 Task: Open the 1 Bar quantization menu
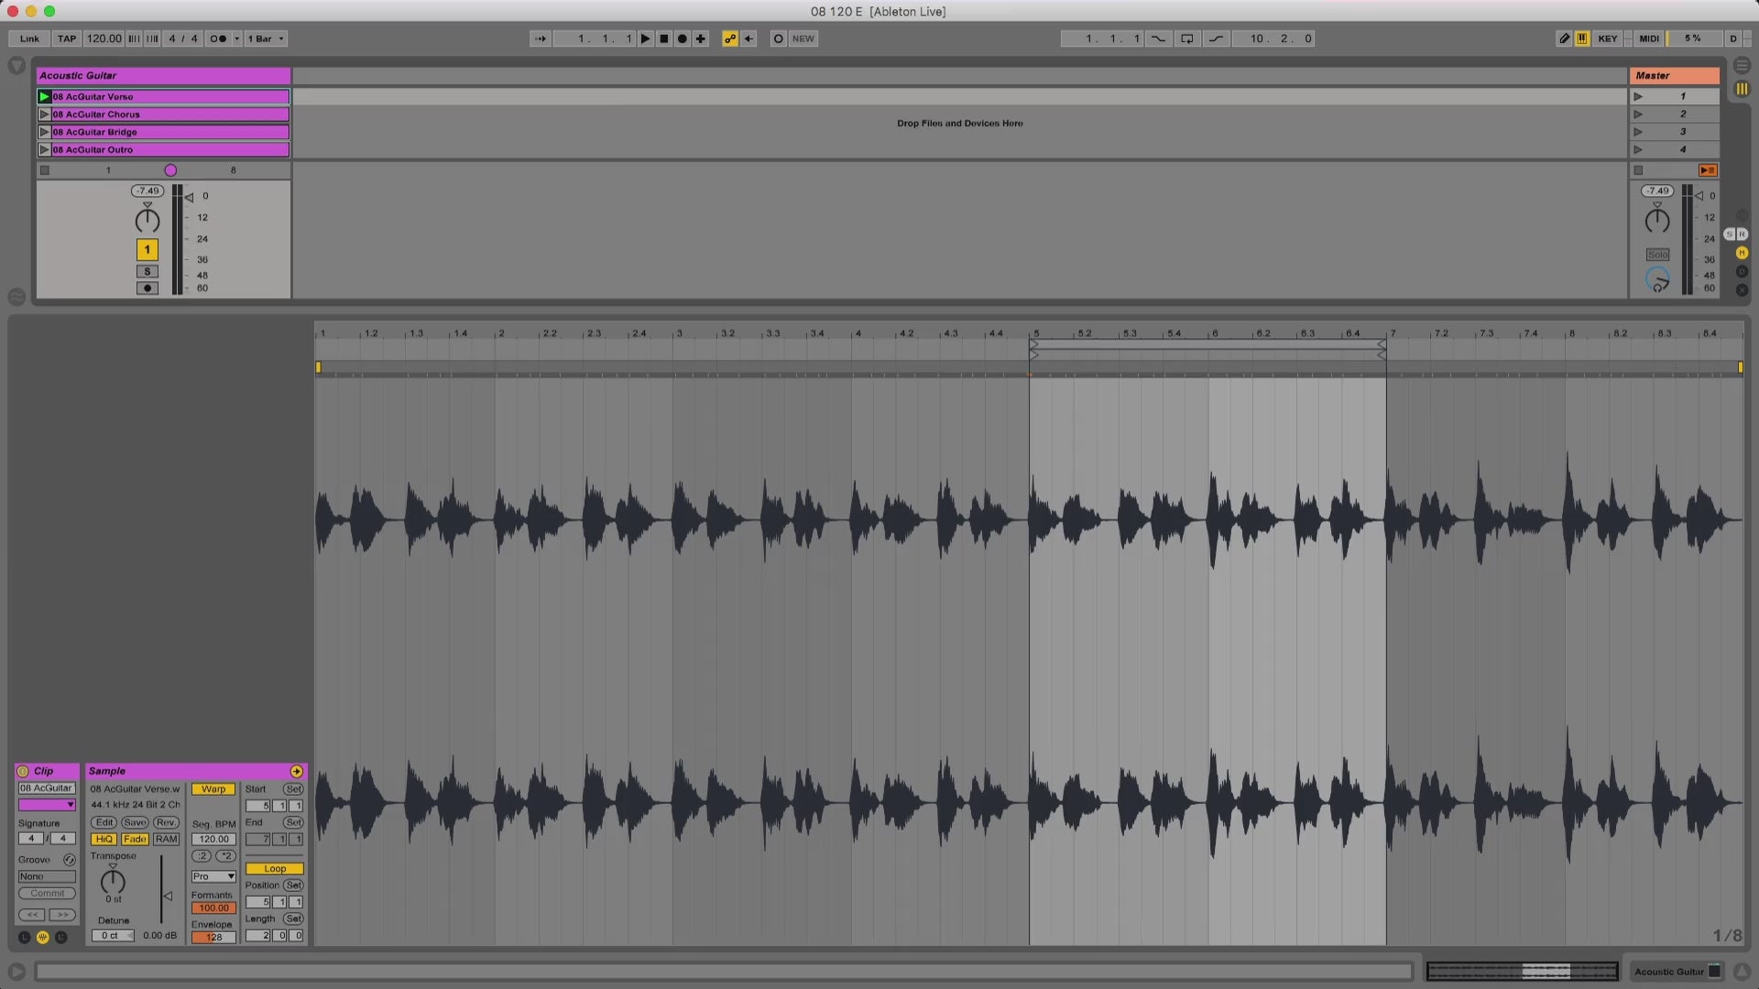266,38
